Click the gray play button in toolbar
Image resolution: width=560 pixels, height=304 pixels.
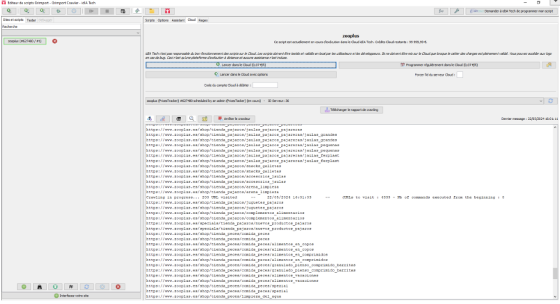[x=91, y=11]
